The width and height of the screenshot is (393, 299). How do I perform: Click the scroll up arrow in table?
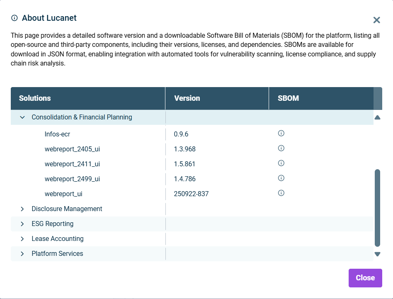point(377,117)
